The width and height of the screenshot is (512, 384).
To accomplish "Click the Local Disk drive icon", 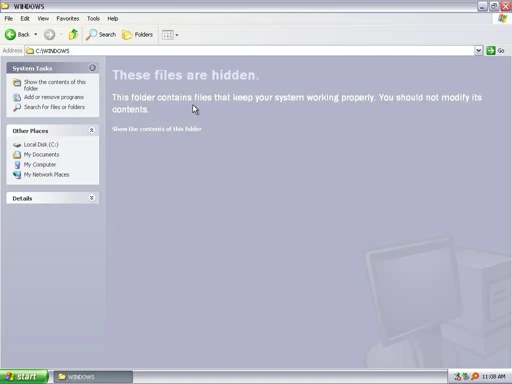I will [17, 144].
